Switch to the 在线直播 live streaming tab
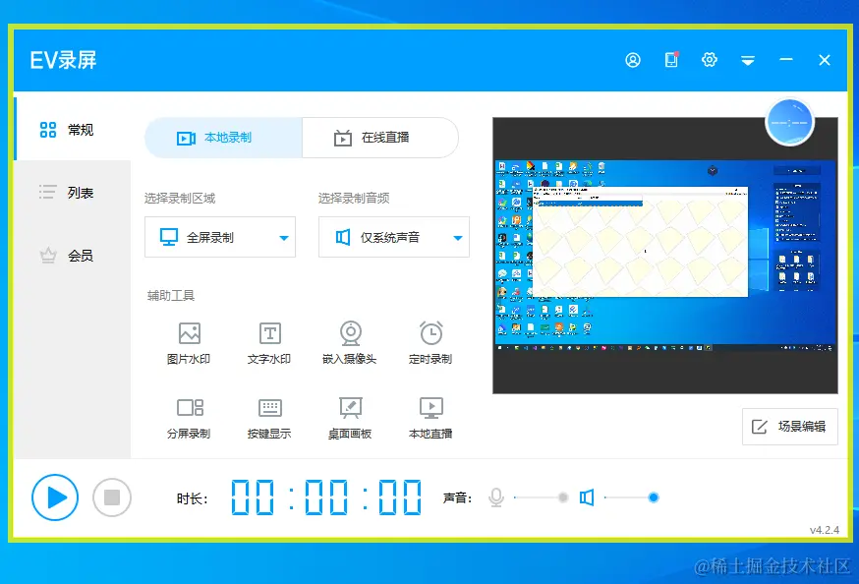The width and height of the screenshot is (859, 584). 379,138
